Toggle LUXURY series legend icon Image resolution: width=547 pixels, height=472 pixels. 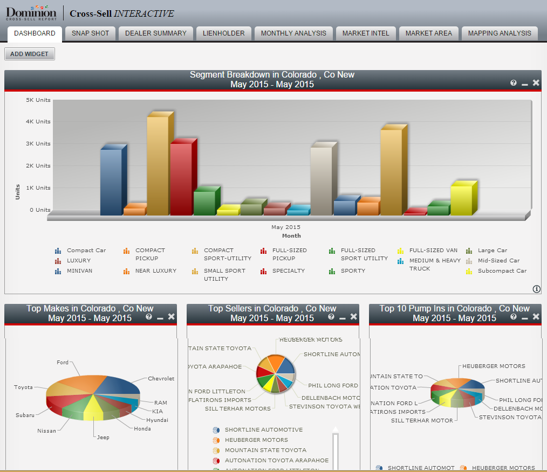(58, 261)
